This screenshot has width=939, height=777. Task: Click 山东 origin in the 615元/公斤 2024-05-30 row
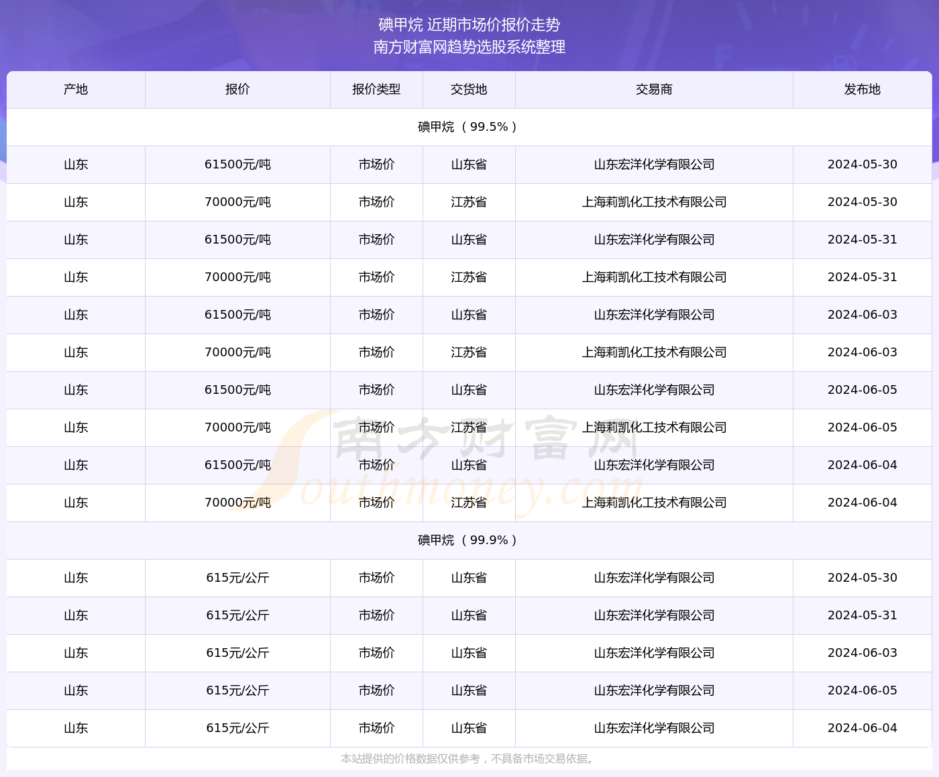[76, 578]
